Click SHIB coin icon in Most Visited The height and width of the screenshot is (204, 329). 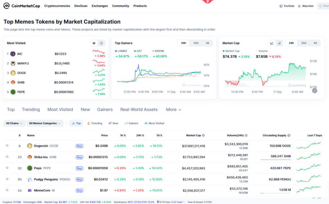(13, 82)
